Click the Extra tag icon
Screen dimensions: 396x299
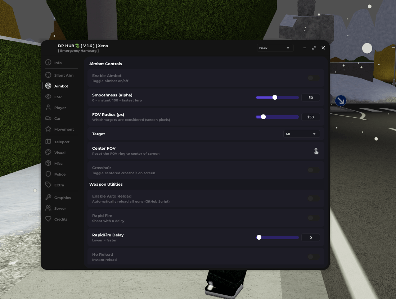point(48,185)
